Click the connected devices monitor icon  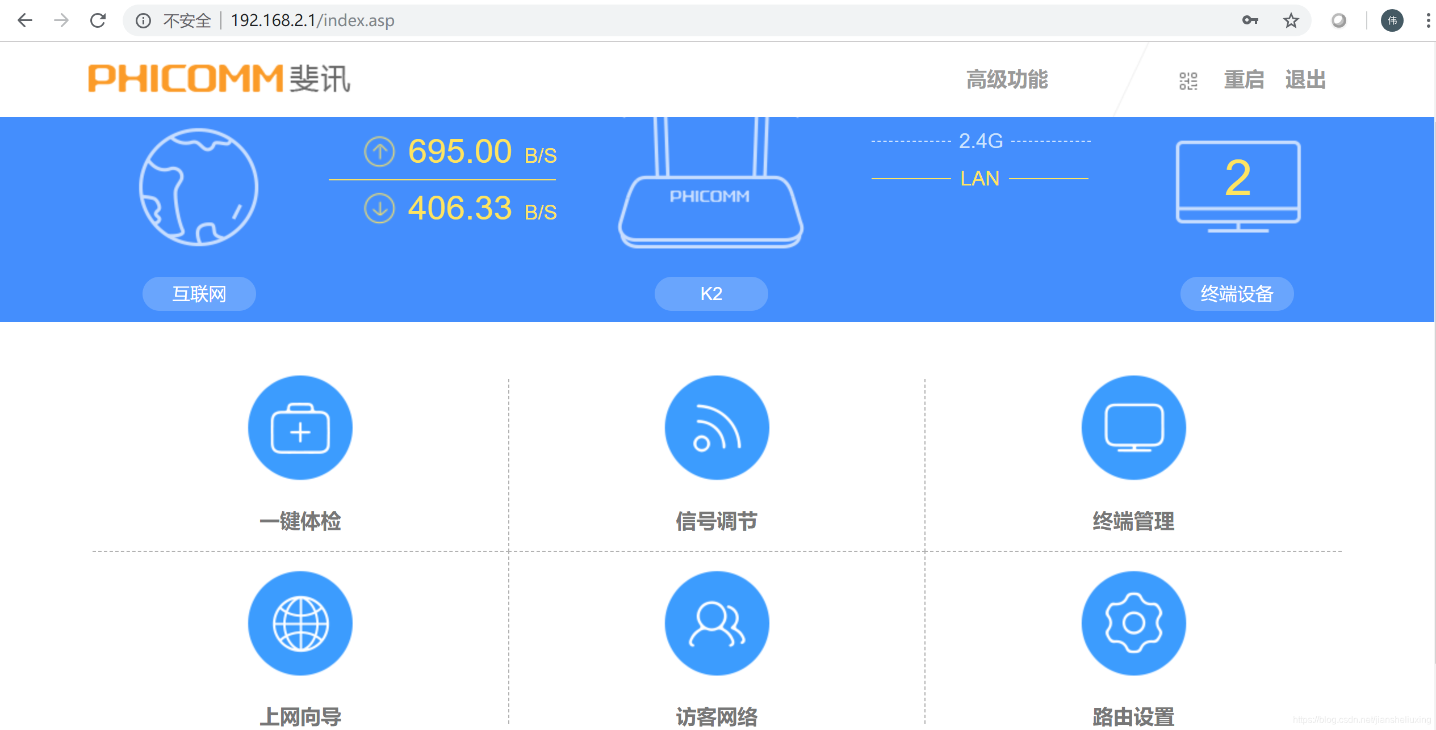(x=1238, y=186)
